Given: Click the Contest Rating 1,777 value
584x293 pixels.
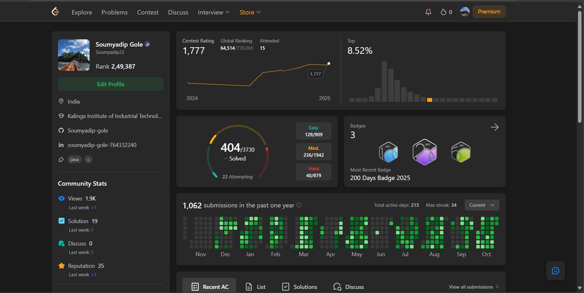Looking at the screenshot, I should click(194, 51).
